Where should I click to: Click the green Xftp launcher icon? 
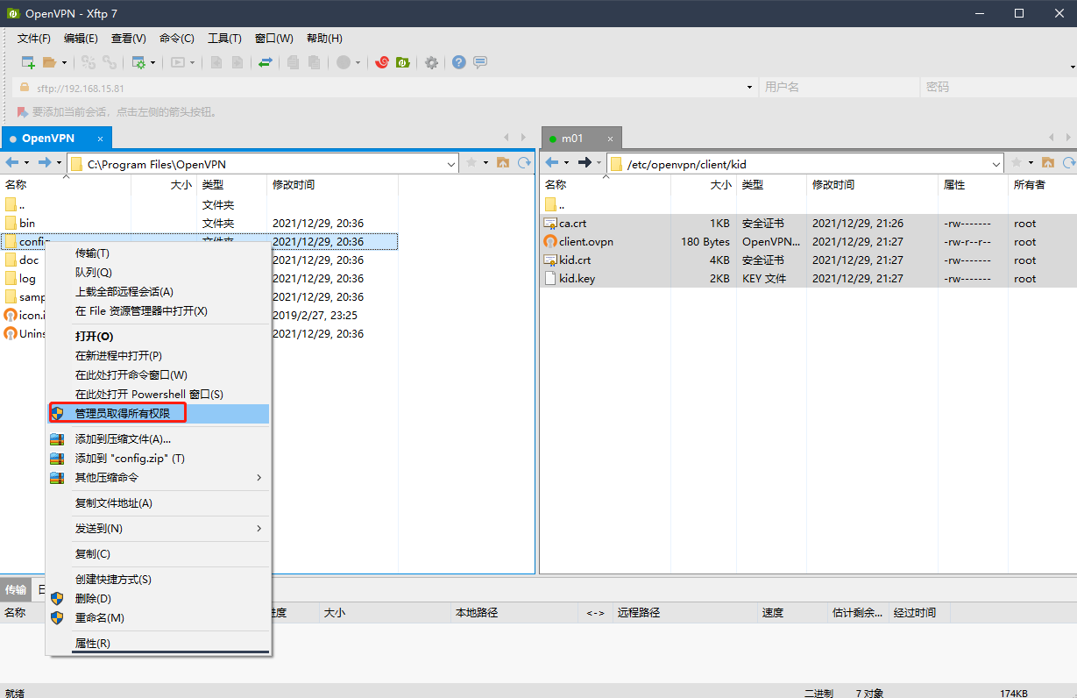[403, 62]
